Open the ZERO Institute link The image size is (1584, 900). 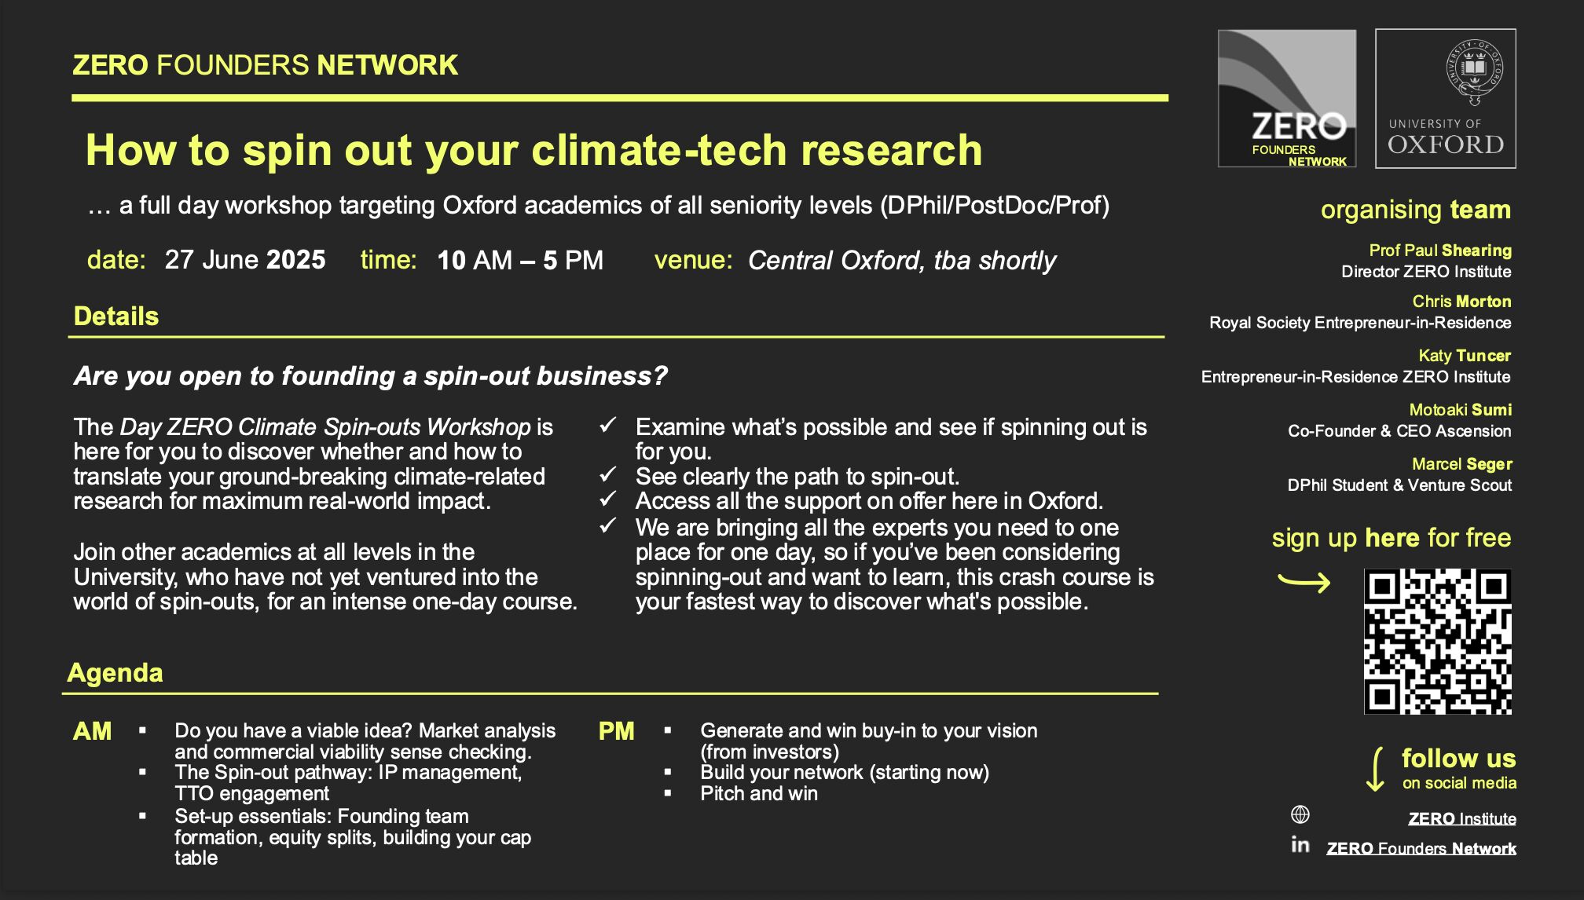(x=1462, y=818)
